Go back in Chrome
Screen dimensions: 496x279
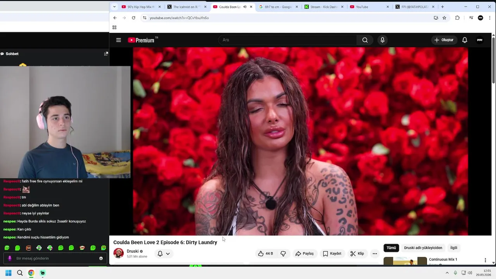point(115,18)
